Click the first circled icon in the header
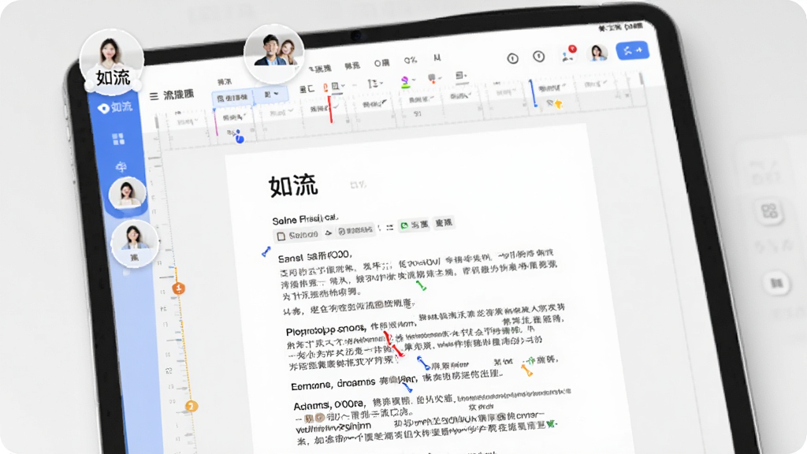The height and width of the screenshot is (454, 807). (512, 58)
